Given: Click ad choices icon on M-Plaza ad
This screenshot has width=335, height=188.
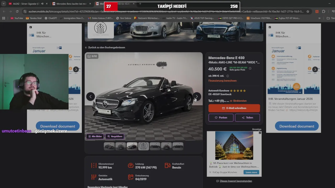Looking at the screenshot, I should coord(260,133).
